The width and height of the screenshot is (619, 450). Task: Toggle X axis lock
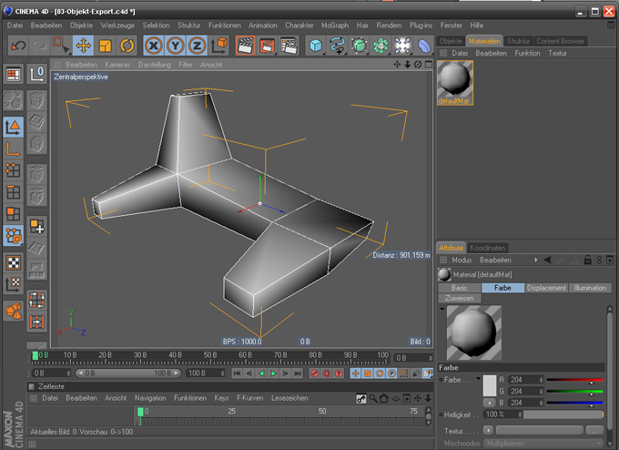[154, 46]
